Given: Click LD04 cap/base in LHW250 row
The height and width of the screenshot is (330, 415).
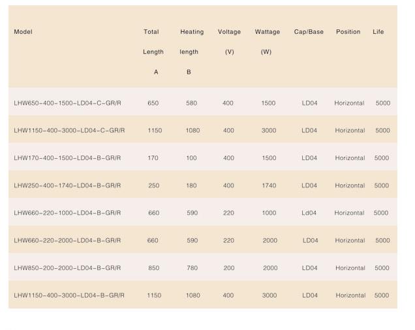Looking at the screenshot, I should 309,186.
